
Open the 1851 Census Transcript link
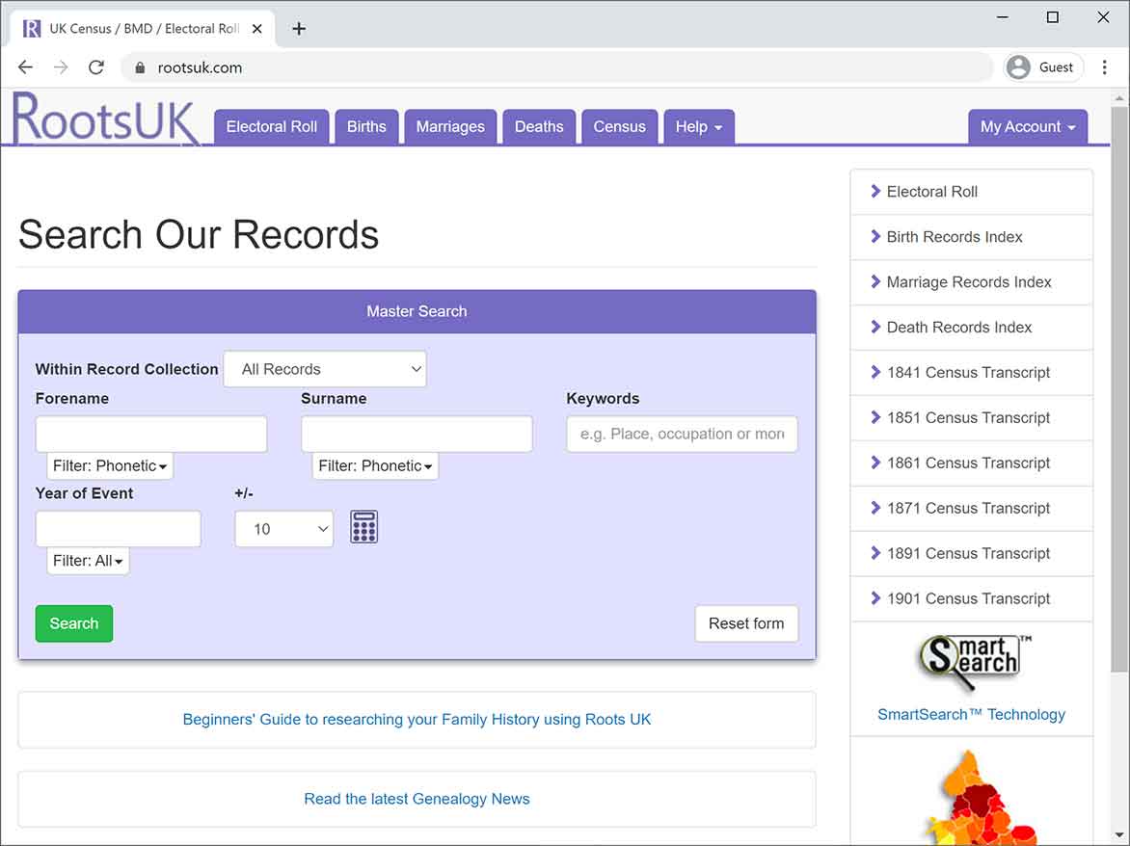(972, 417)
